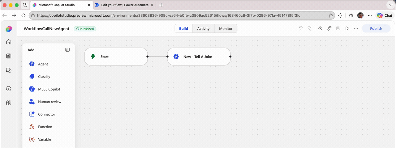Click the Start node output connector dot
Image resolution: width=396 pixels, height=148 pixels.
[148, 57]
